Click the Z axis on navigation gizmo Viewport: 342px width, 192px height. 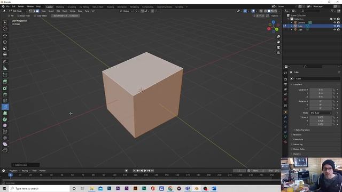(273, 22)
